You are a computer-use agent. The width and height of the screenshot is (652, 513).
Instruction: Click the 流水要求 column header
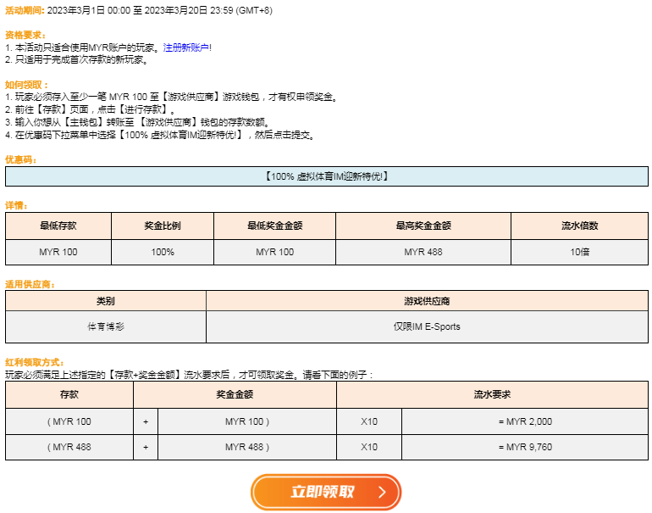pos(492,395)
